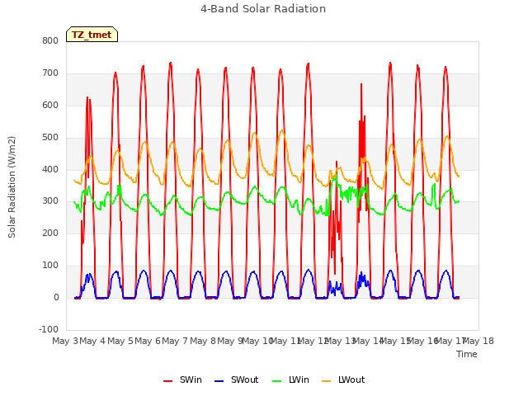Click the SWout legend label
Screen dimensions: 528x396
tap(244, 379)
